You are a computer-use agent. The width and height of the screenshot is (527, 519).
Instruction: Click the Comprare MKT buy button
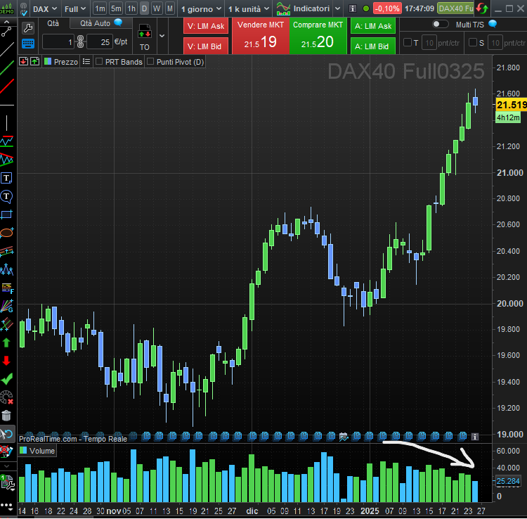click(x=318, y=35)
